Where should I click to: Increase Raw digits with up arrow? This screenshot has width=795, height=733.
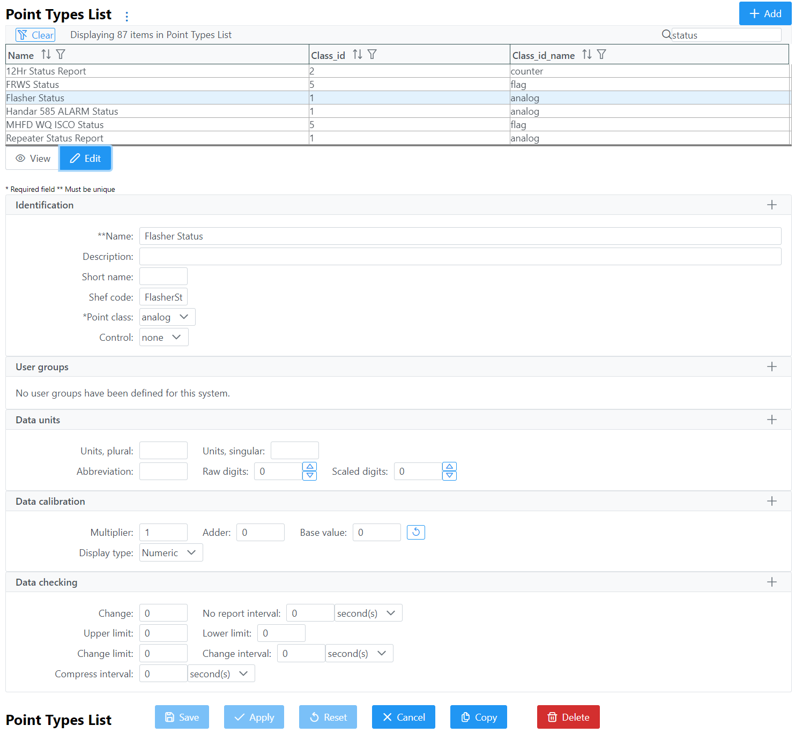pyautogui.click(x=310, y=467)
